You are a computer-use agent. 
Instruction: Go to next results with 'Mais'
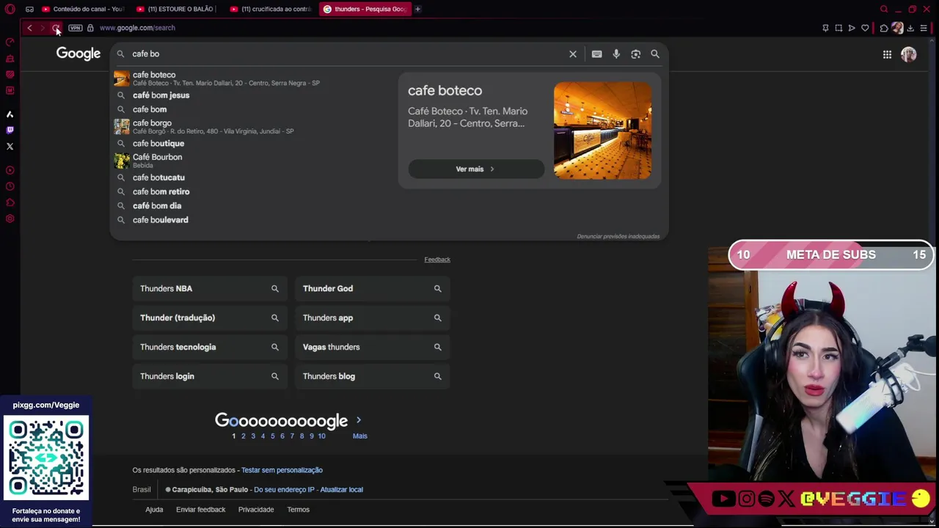click(x=359, y=436)
